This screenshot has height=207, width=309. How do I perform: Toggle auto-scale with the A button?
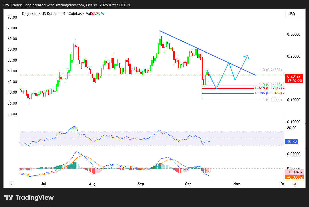[x=295, y=184]
